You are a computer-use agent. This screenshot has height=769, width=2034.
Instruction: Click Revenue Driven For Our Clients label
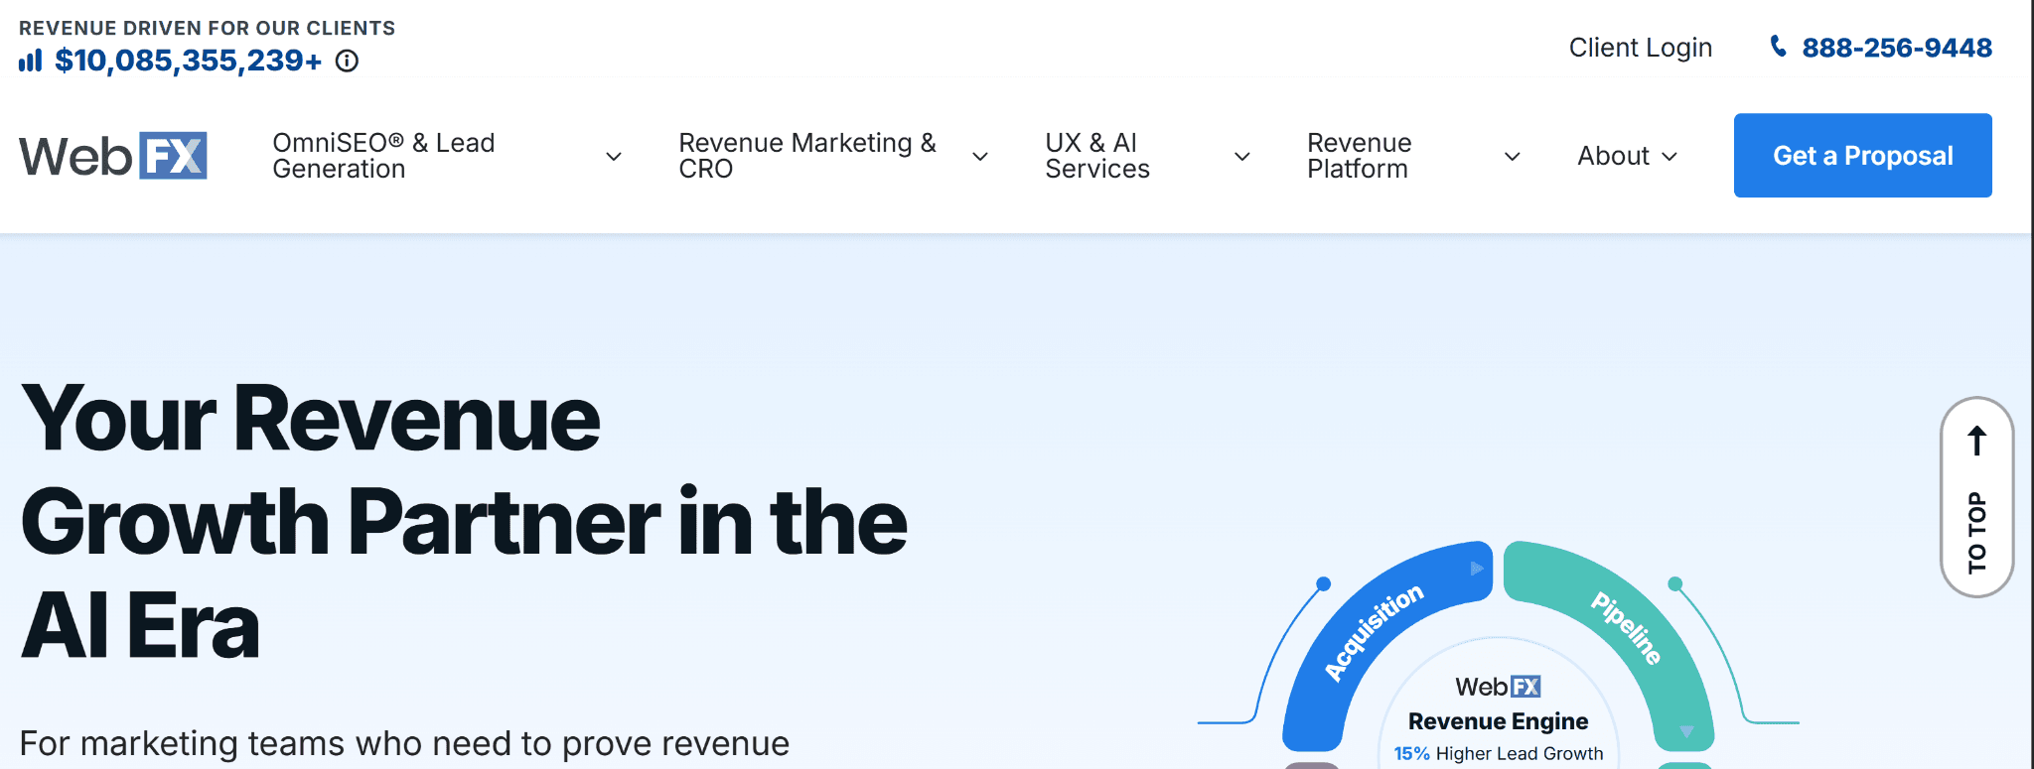click(207, 28)
